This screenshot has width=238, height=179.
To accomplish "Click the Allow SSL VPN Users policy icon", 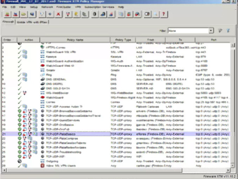I will tap(42, 165).
